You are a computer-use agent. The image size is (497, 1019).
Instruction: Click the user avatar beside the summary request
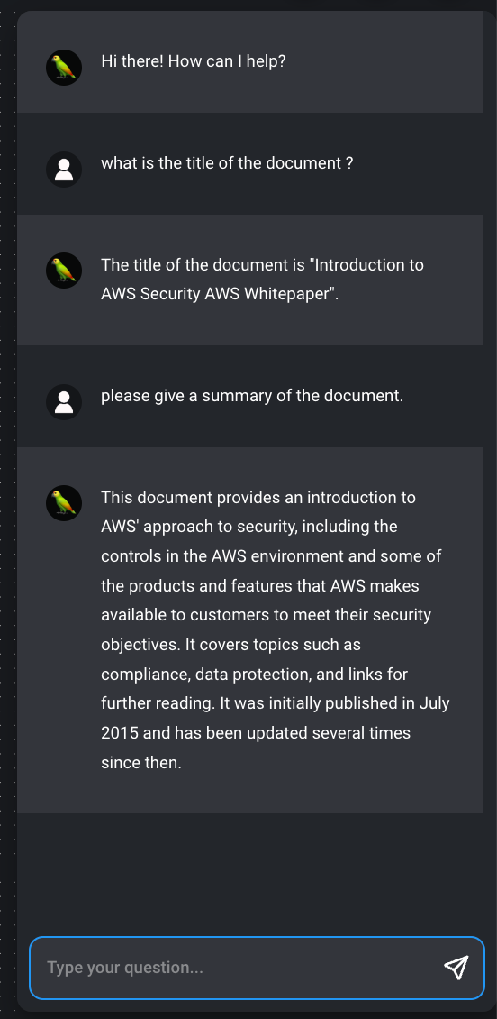click(64, 402)
